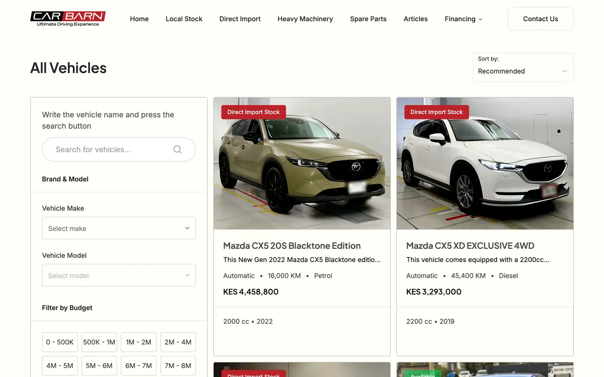Image resolution: width=604 pixels, height=377 pixels.
Task: Click Direct Import Stock badge on white Mazda
Action: (x=436, y=112)
